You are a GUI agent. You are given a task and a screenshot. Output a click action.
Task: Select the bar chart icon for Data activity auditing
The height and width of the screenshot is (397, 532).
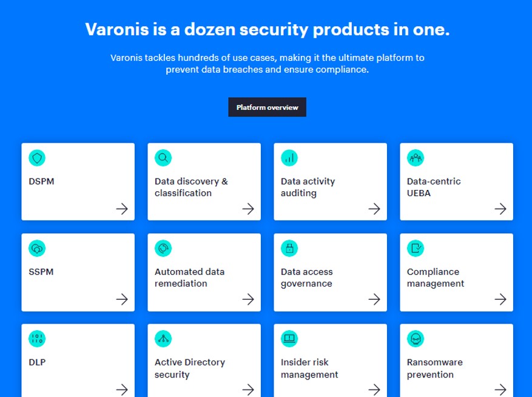coord(289,158)
